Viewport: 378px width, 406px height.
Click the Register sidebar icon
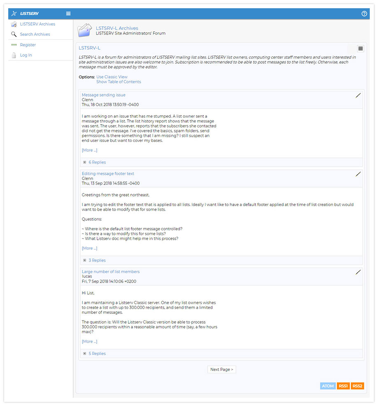click(x=14, y=45)
